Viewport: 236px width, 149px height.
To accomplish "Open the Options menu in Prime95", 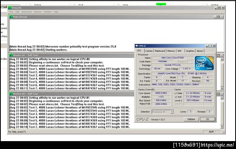I will pyautogui.click(x=37, y=12).
